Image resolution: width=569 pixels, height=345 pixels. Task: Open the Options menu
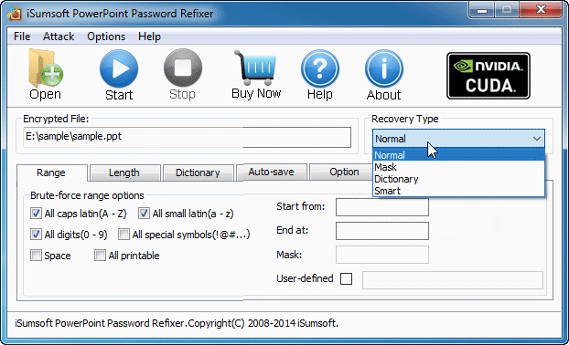click(106, 37)
